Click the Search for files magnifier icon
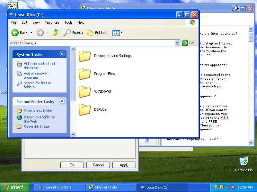The image size is (257, 192). pos(19,83)
